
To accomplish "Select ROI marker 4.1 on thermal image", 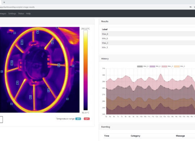I will point(38,32).
